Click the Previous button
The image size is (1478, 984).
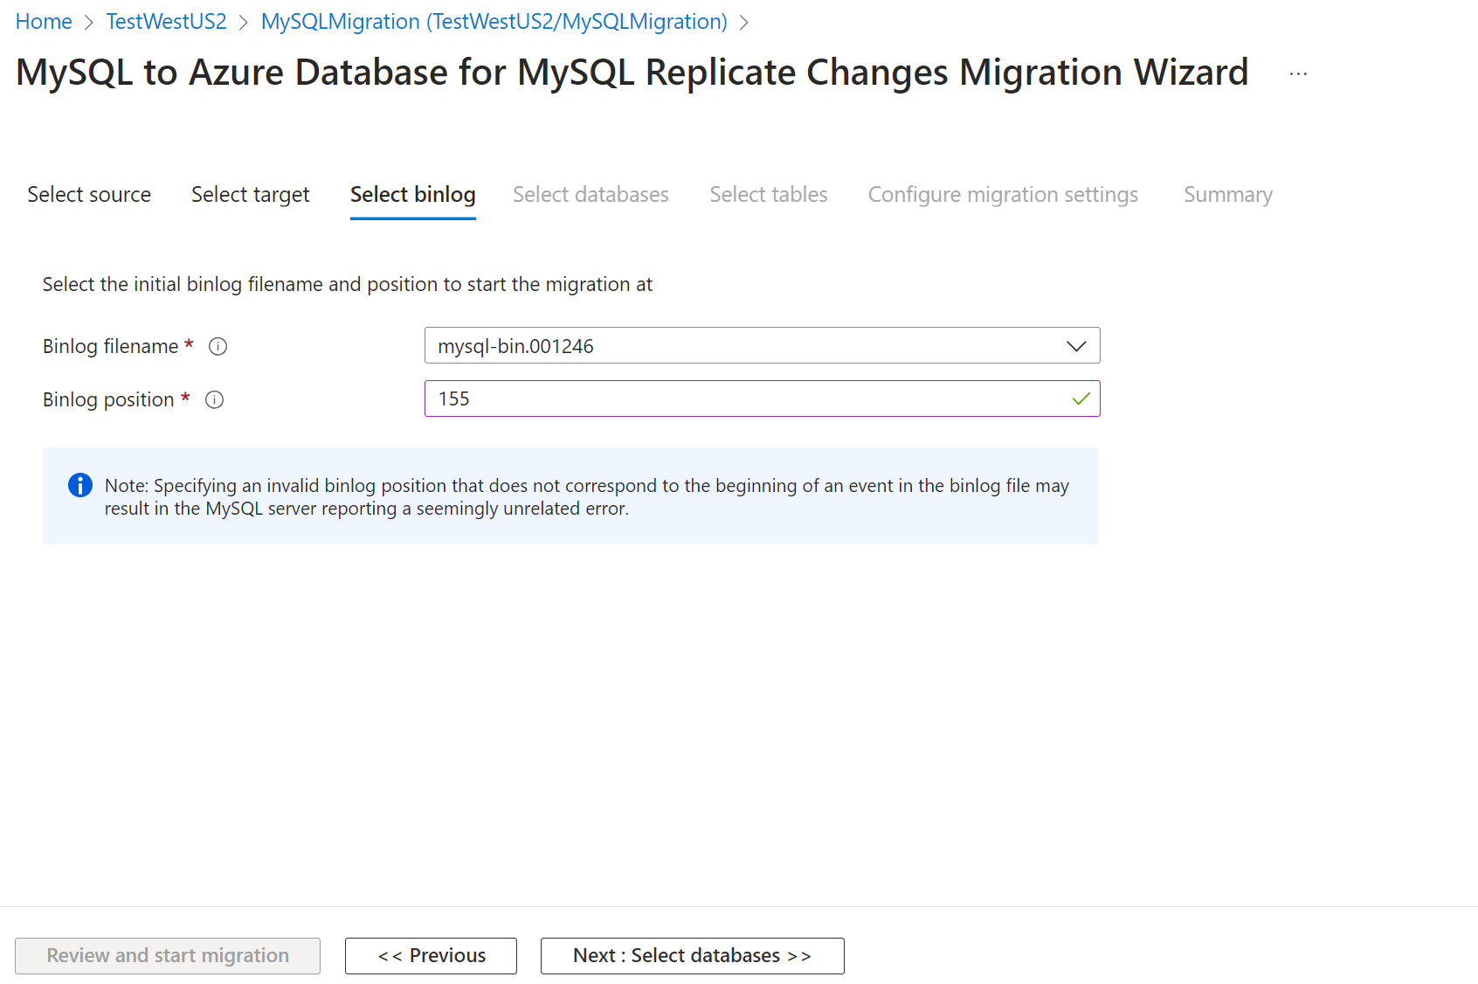[431, 956]
